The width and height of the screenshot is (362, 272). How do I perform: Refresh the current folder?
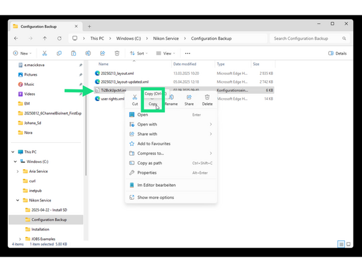pyautogui.click(x=59, y=39)
